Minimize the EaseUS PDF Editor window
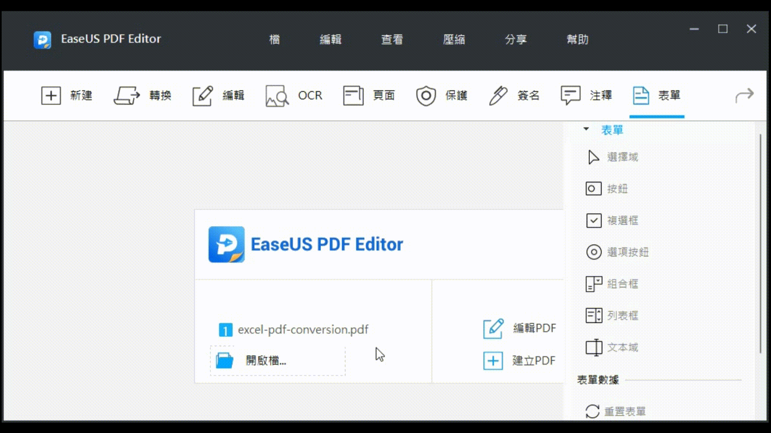The width and height of the screenshot is (771, 433). [x=694, y=29]
